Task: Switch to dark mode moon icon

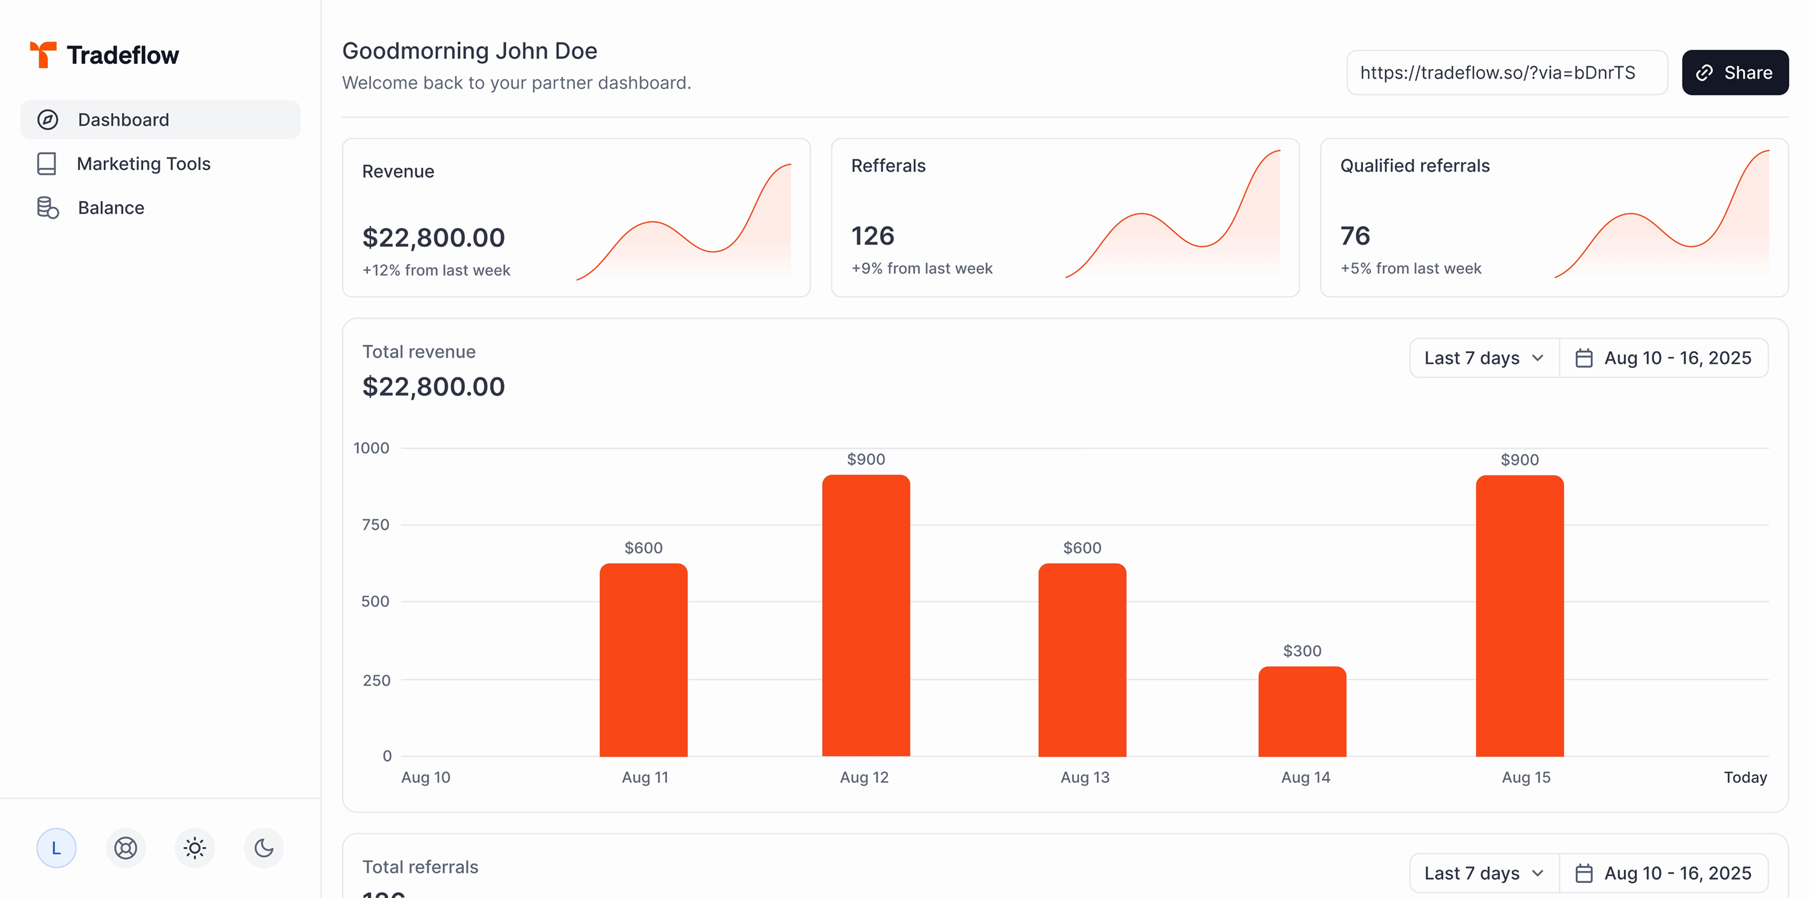Action: tap(264, 848)
